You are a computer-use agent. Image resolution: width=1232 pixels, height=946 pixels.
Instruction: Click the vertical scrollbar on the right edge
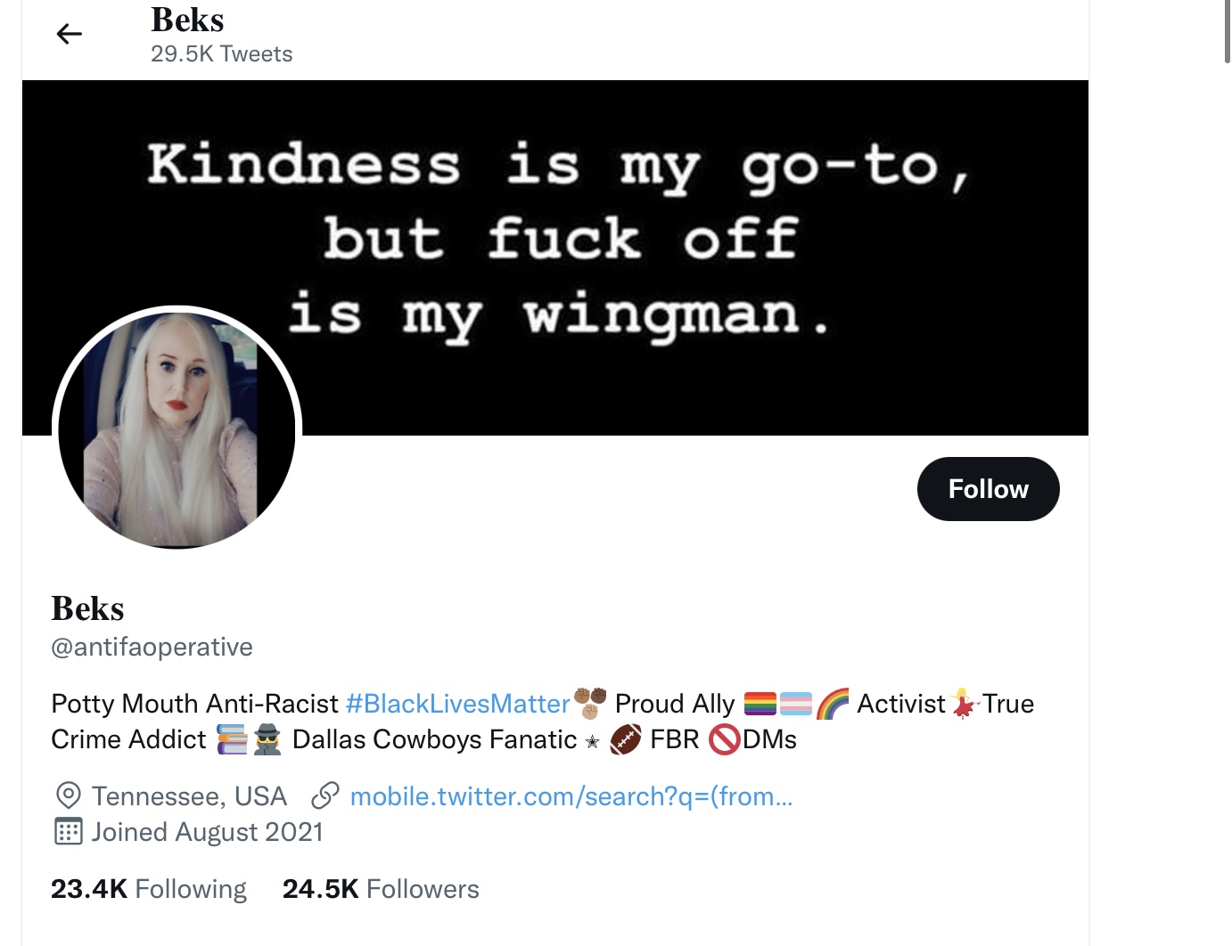1227,32
